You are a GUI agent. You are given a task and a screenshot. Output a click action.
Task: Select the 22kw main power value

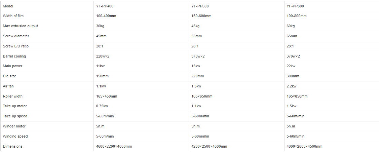click(291, 66)
